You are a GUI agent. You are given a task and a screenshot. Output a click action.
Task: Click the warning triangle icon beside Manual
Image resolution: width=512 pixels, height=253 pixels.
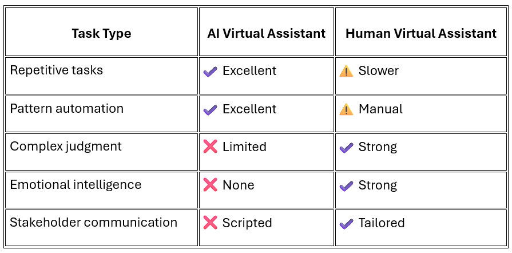point(346,109)
